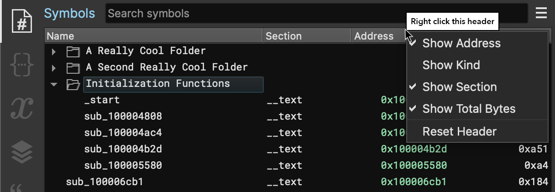Collapse the Initialization Functions folder
Screen dimensions: 555x192
54,84
